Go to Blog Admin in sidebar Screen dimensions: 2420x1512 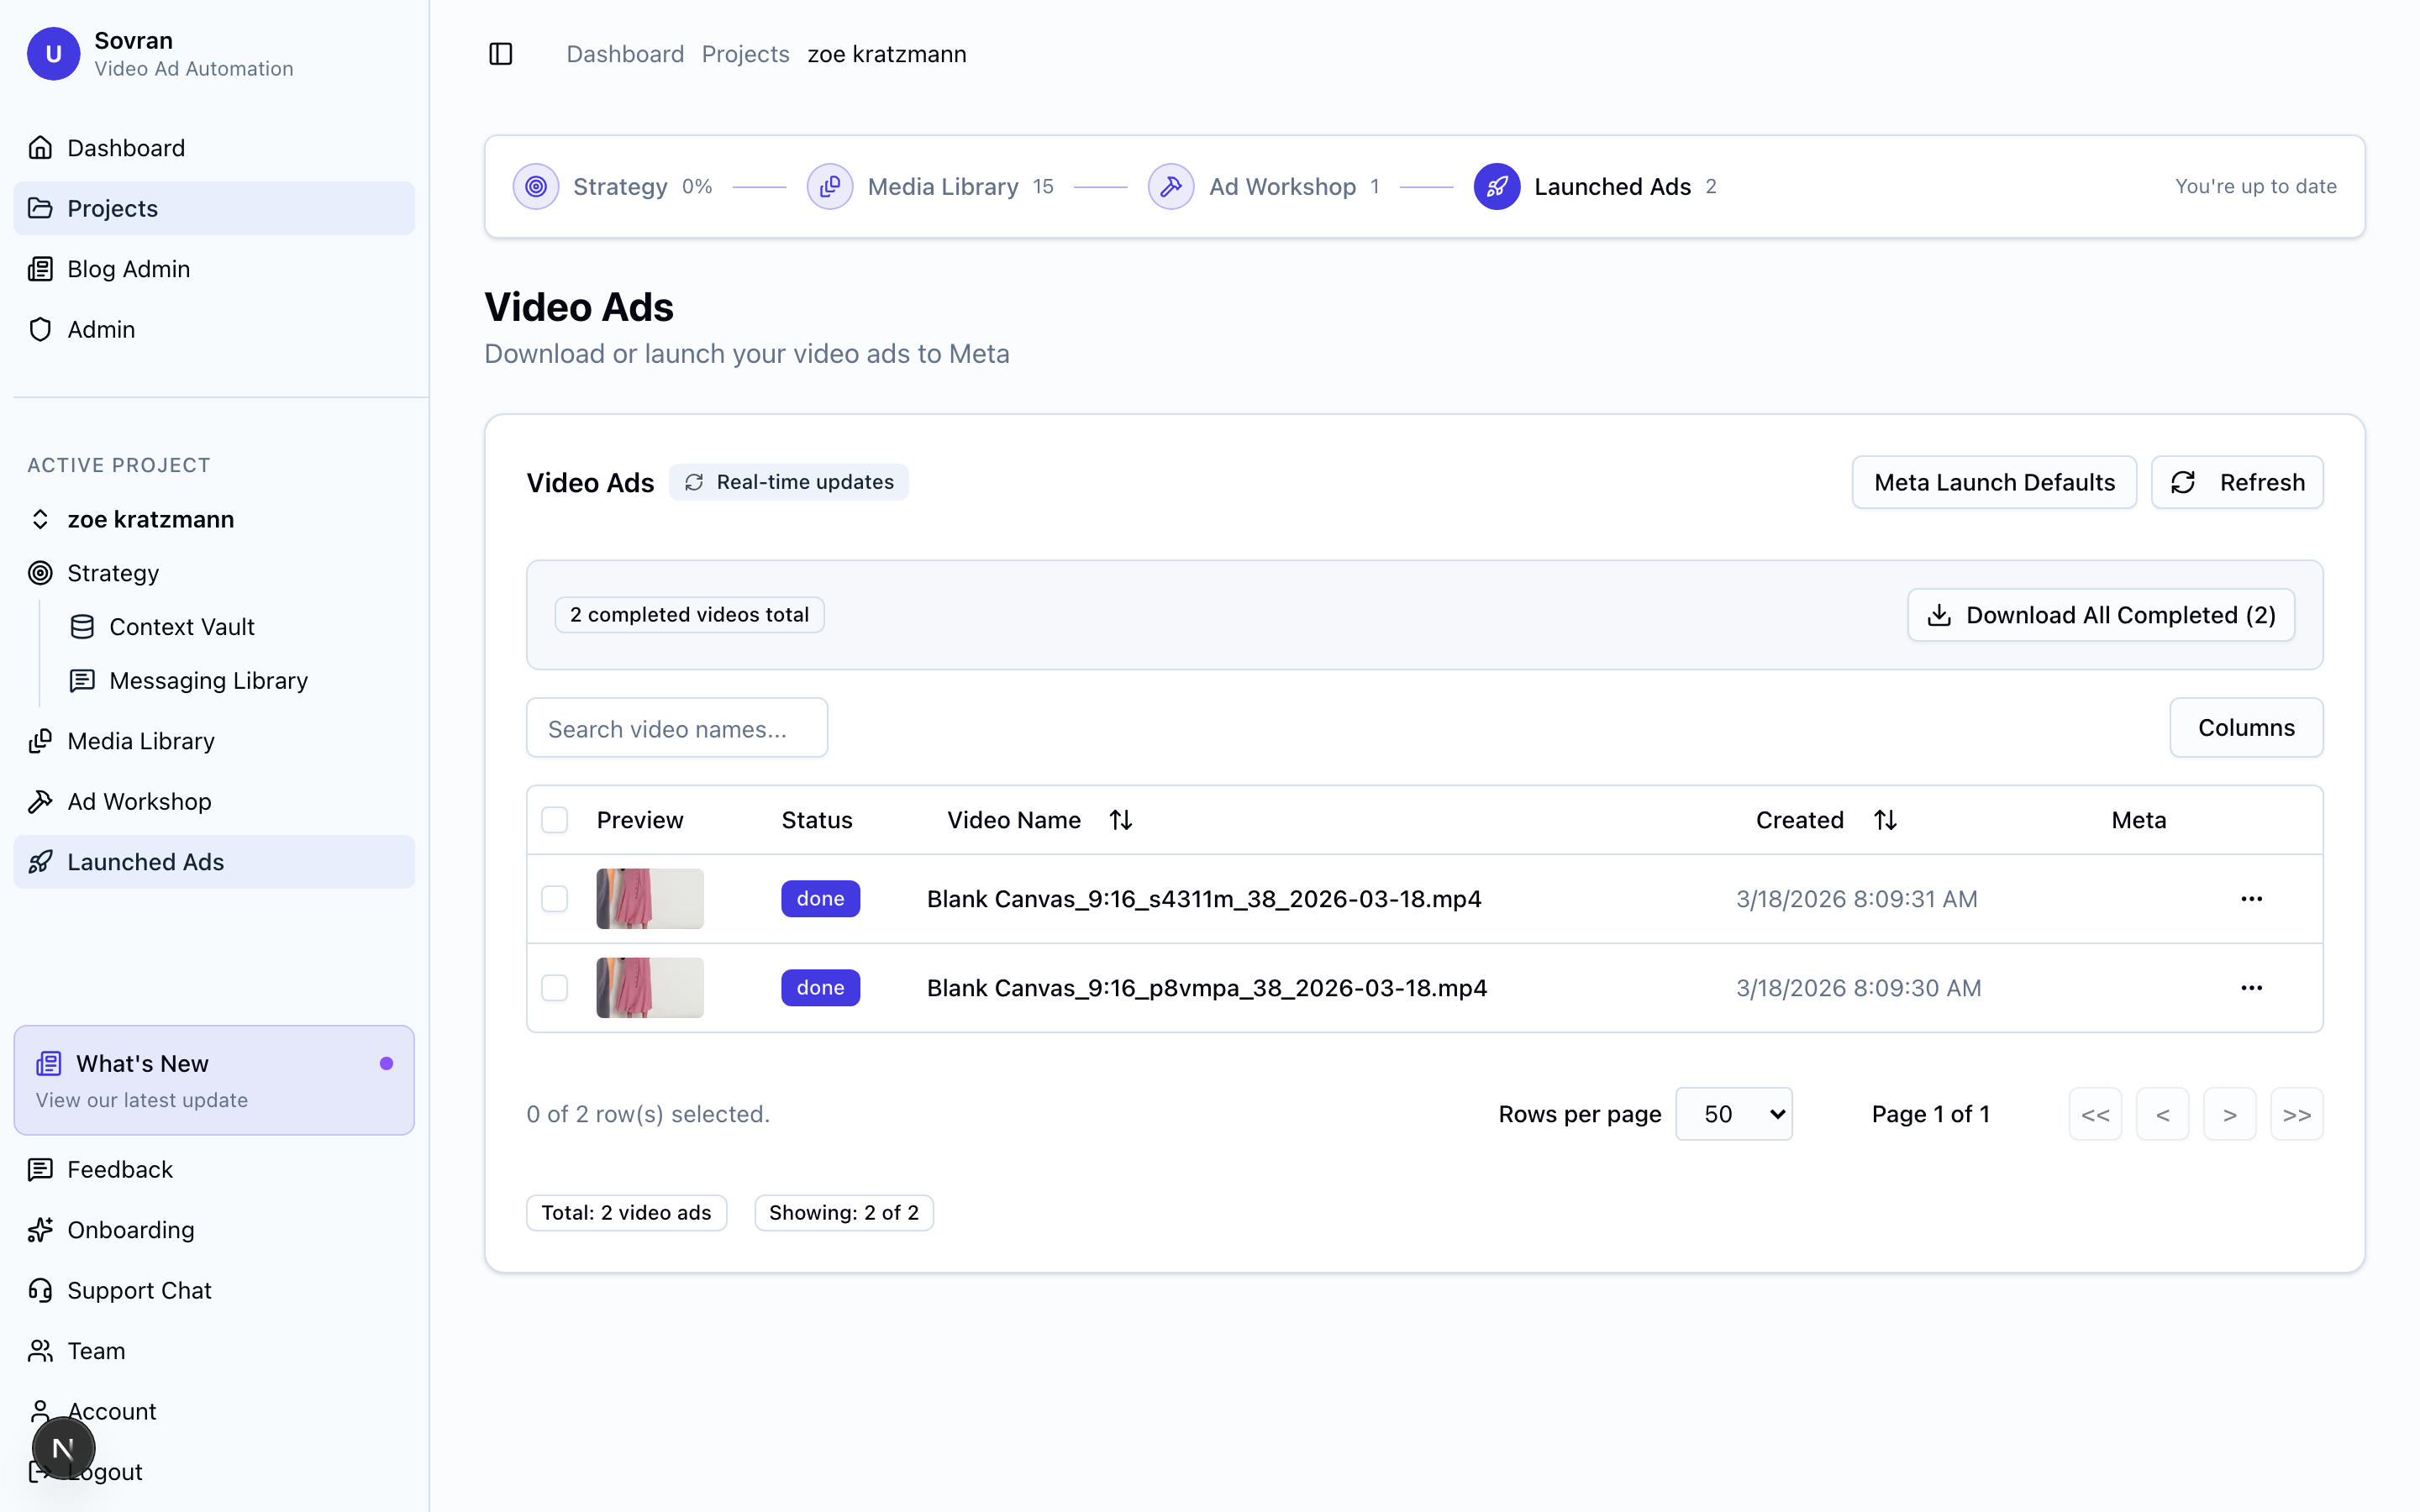(x=128, y=269)
